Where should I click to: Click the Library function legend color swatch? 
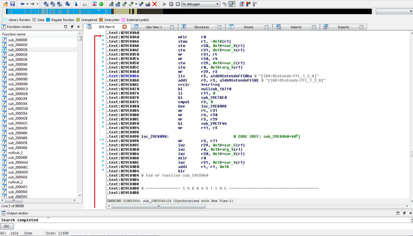pyautogui.click(x=5, y=20)
